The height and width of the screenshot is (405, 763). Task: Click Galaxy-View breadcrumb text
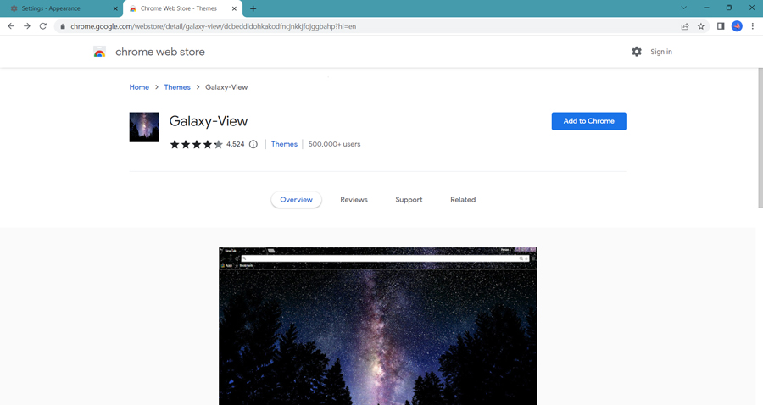tap(226, 87)
